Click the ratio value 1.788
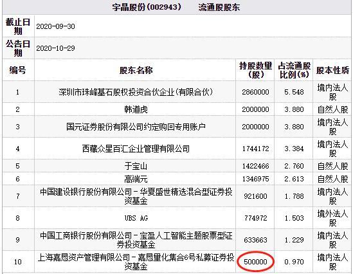The image size is (353, 274). click(294, 196)
